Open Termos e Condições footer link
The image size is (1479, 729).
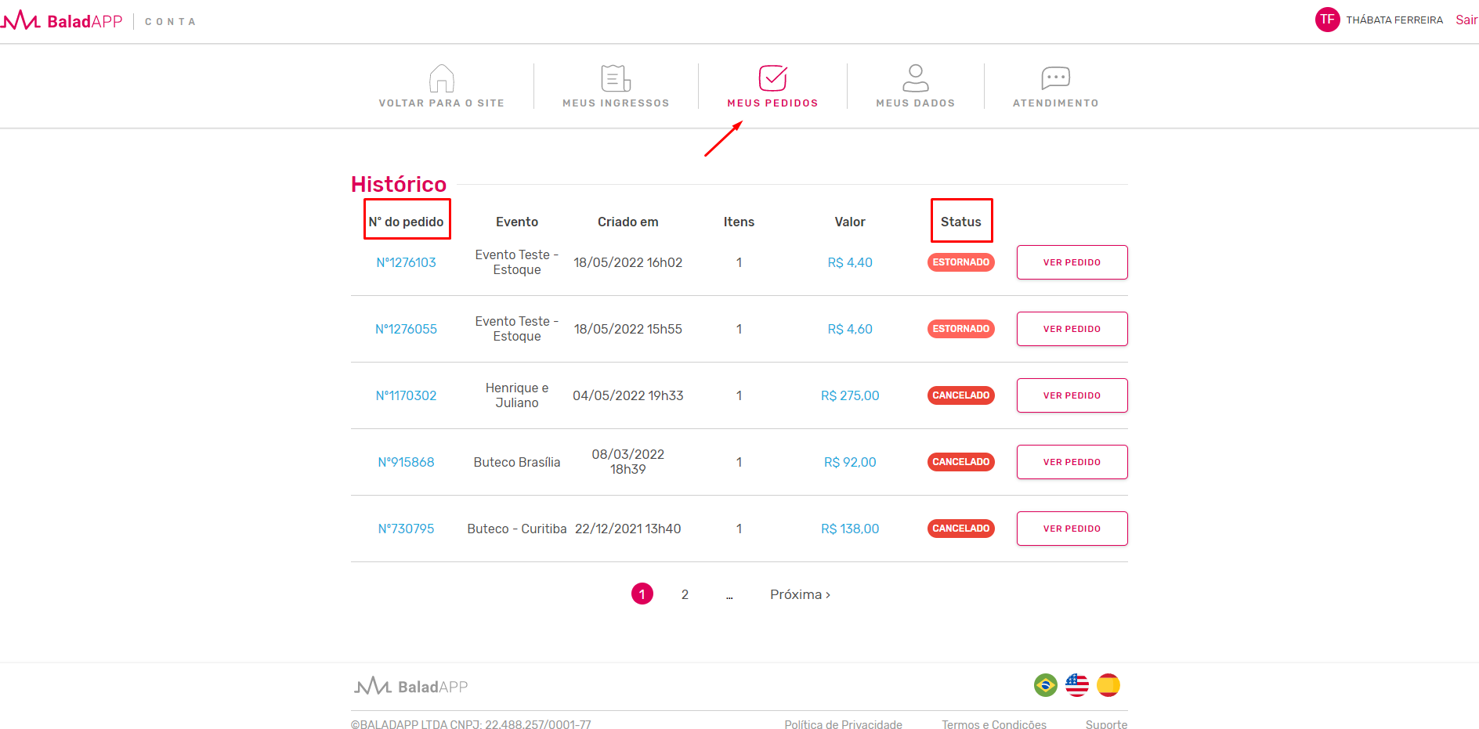(x=994, y=724)
